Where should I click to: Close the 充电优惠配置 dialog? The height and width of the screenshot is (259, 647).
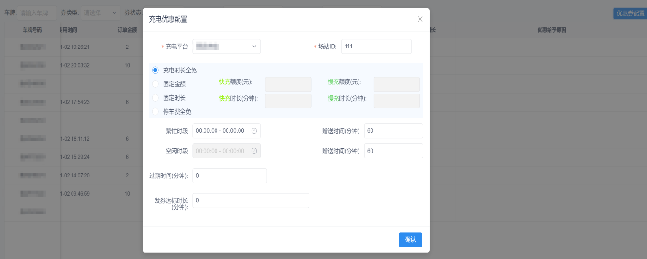coord(420,19)
